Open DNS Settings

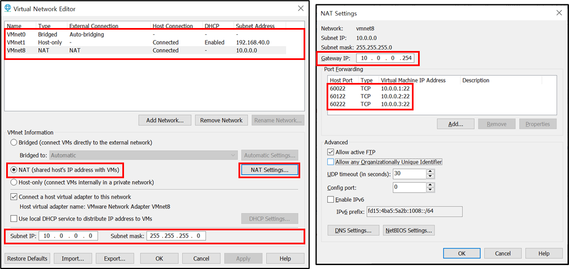353,230
